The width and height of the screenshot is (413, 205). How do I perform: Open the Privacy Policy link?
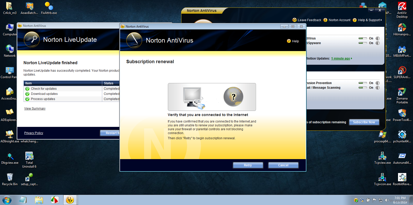[34, 133]
